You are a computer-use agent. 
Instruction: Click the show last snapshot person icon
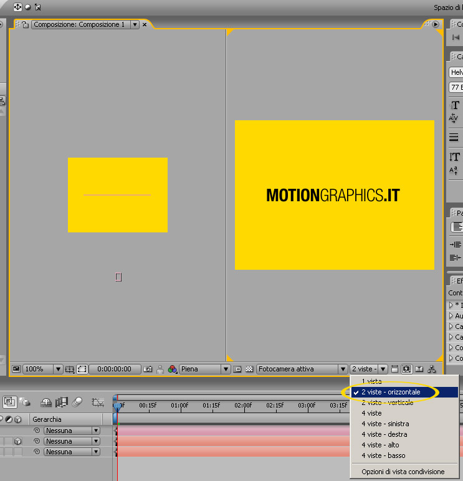coord(160,369)
